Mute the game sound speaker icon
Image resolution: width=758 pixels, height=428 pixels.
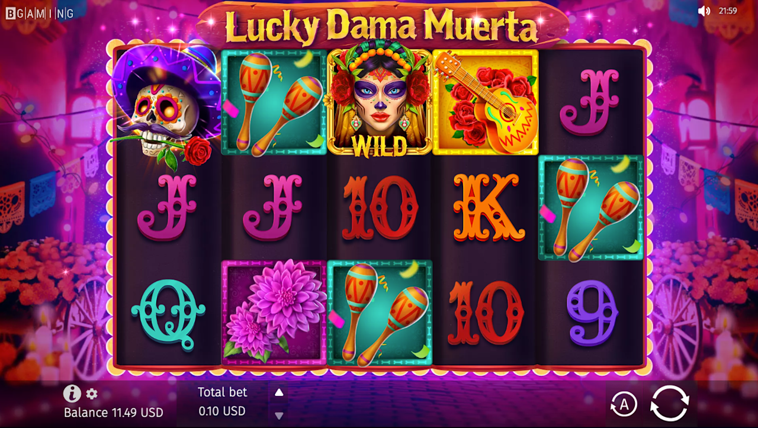tap(704, 11)
